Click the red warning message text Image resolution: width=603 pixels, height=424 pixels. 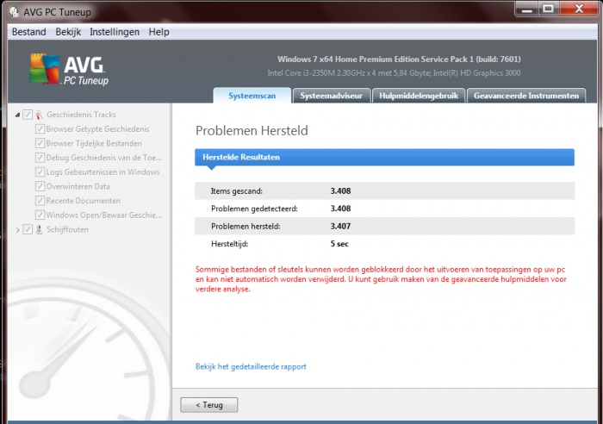pos(381,279)
